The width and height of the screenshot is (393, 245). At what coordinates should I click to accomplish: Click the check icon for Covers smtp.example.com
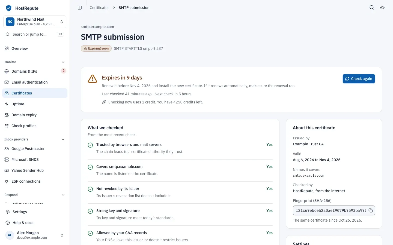click(90, 167)
